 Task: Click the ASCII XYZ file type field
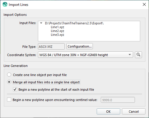51,46
